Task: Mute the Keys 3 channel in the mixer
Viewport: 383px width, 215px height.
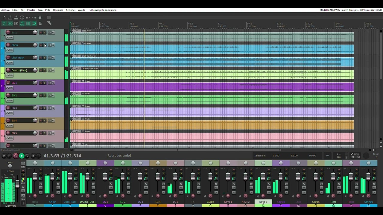Action: click(269, 170)
